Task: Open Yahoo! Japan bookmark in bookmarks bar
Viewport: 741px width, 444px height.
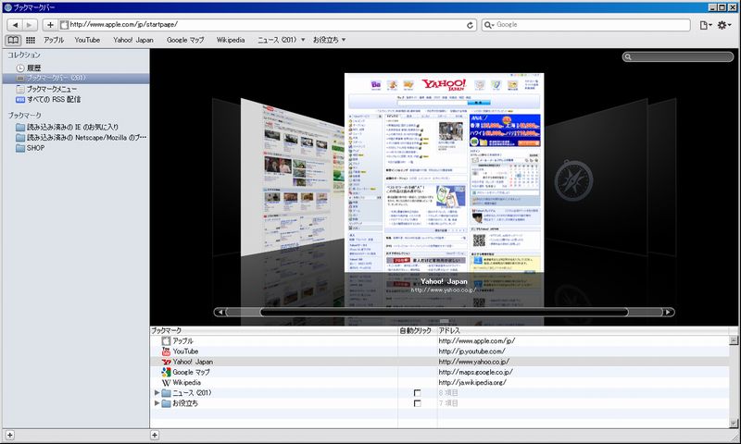Action: tap(133, 40)
